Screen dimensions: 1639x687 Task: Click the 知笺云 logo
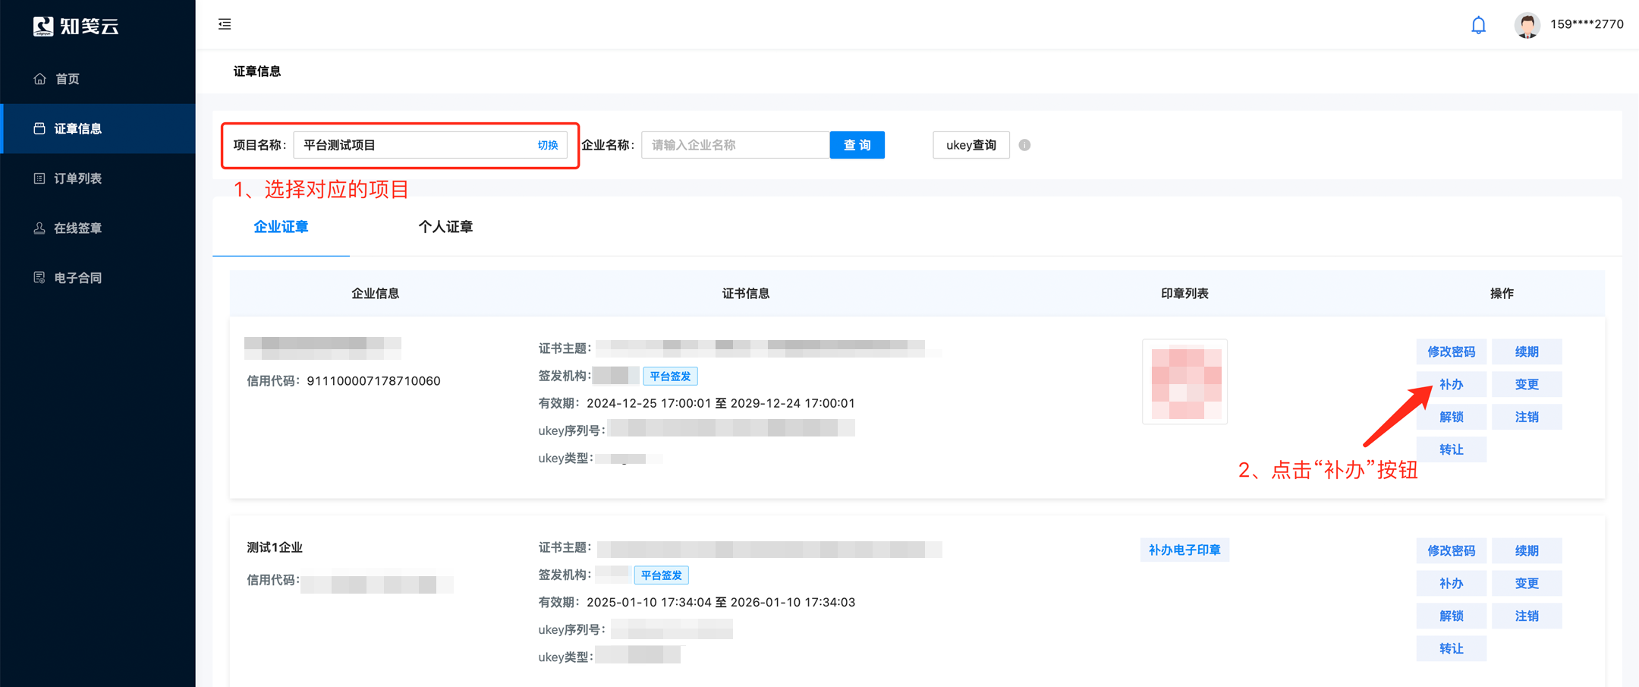(76, 26)
